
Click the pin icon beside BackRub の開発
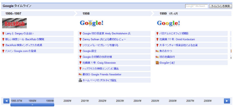point(3,39)
